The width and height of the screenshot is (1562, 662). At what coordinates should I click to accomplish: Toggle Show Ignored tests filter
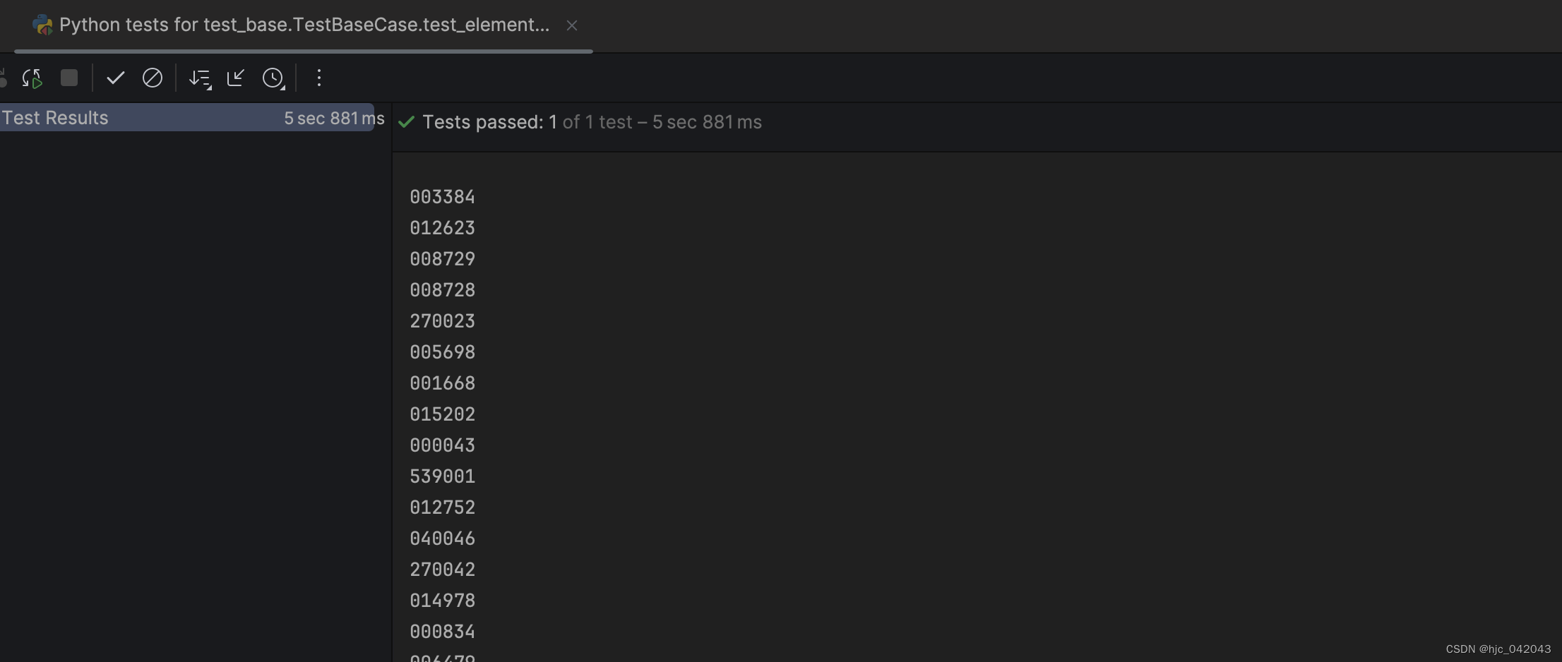(153, 78)
